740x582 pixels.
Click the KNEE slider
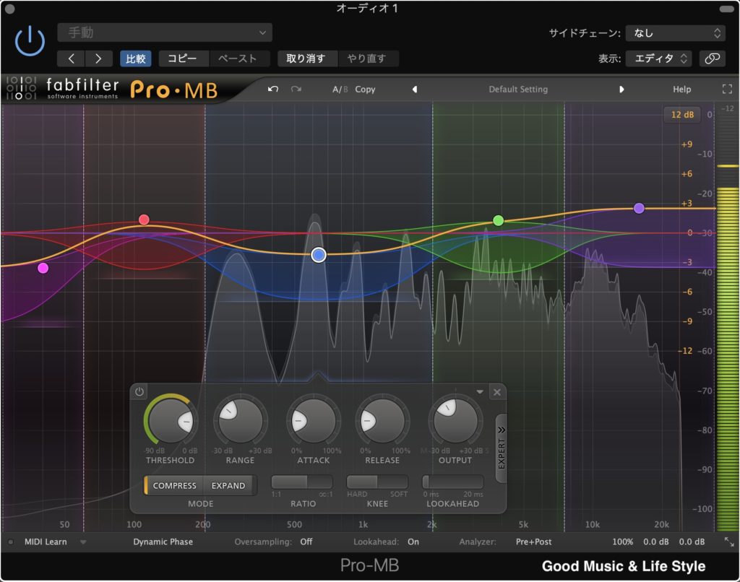point(377,482)
